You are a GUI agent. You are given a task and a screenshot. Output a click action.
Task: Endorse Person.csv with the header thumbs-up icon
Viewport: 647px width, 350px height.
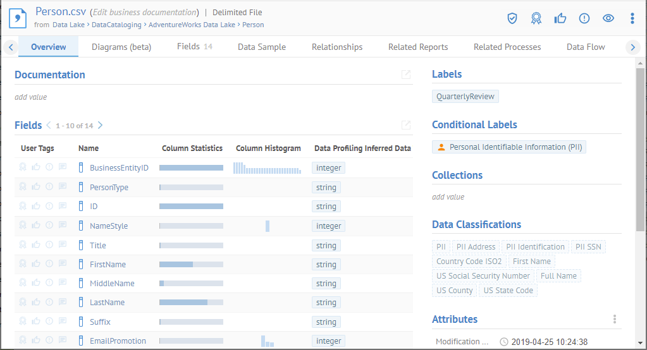560,18
